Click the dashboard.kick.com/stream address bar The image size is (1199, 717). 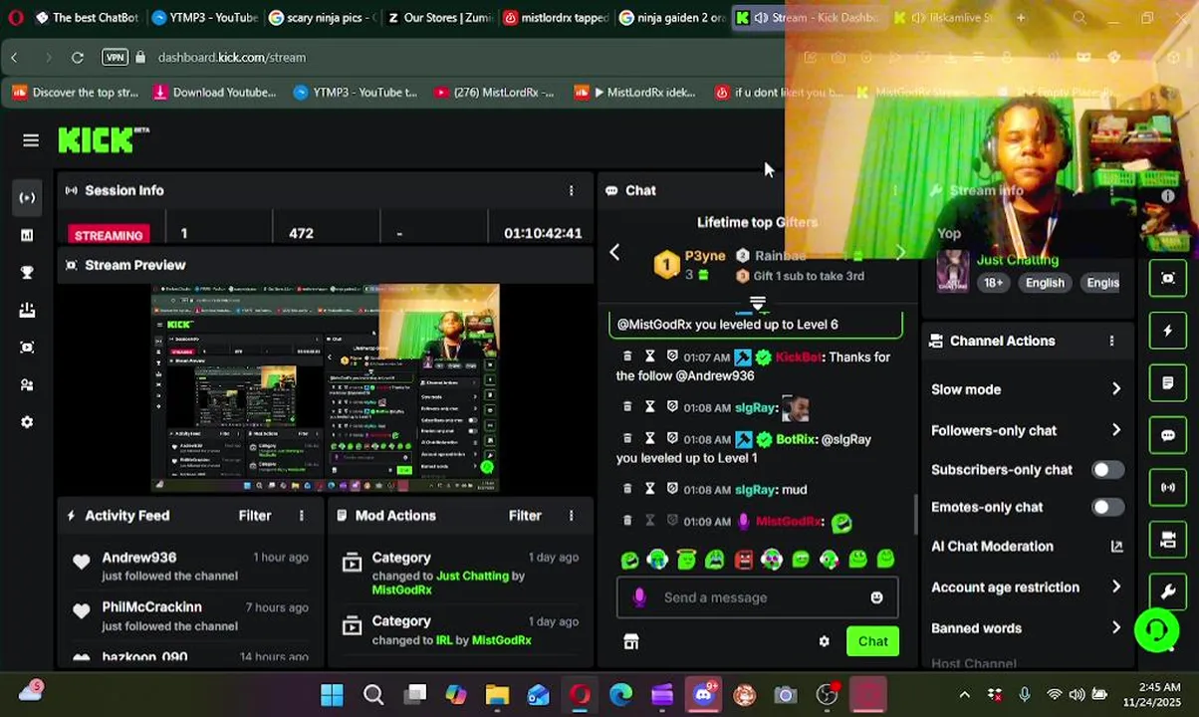(x=231, y=58)
